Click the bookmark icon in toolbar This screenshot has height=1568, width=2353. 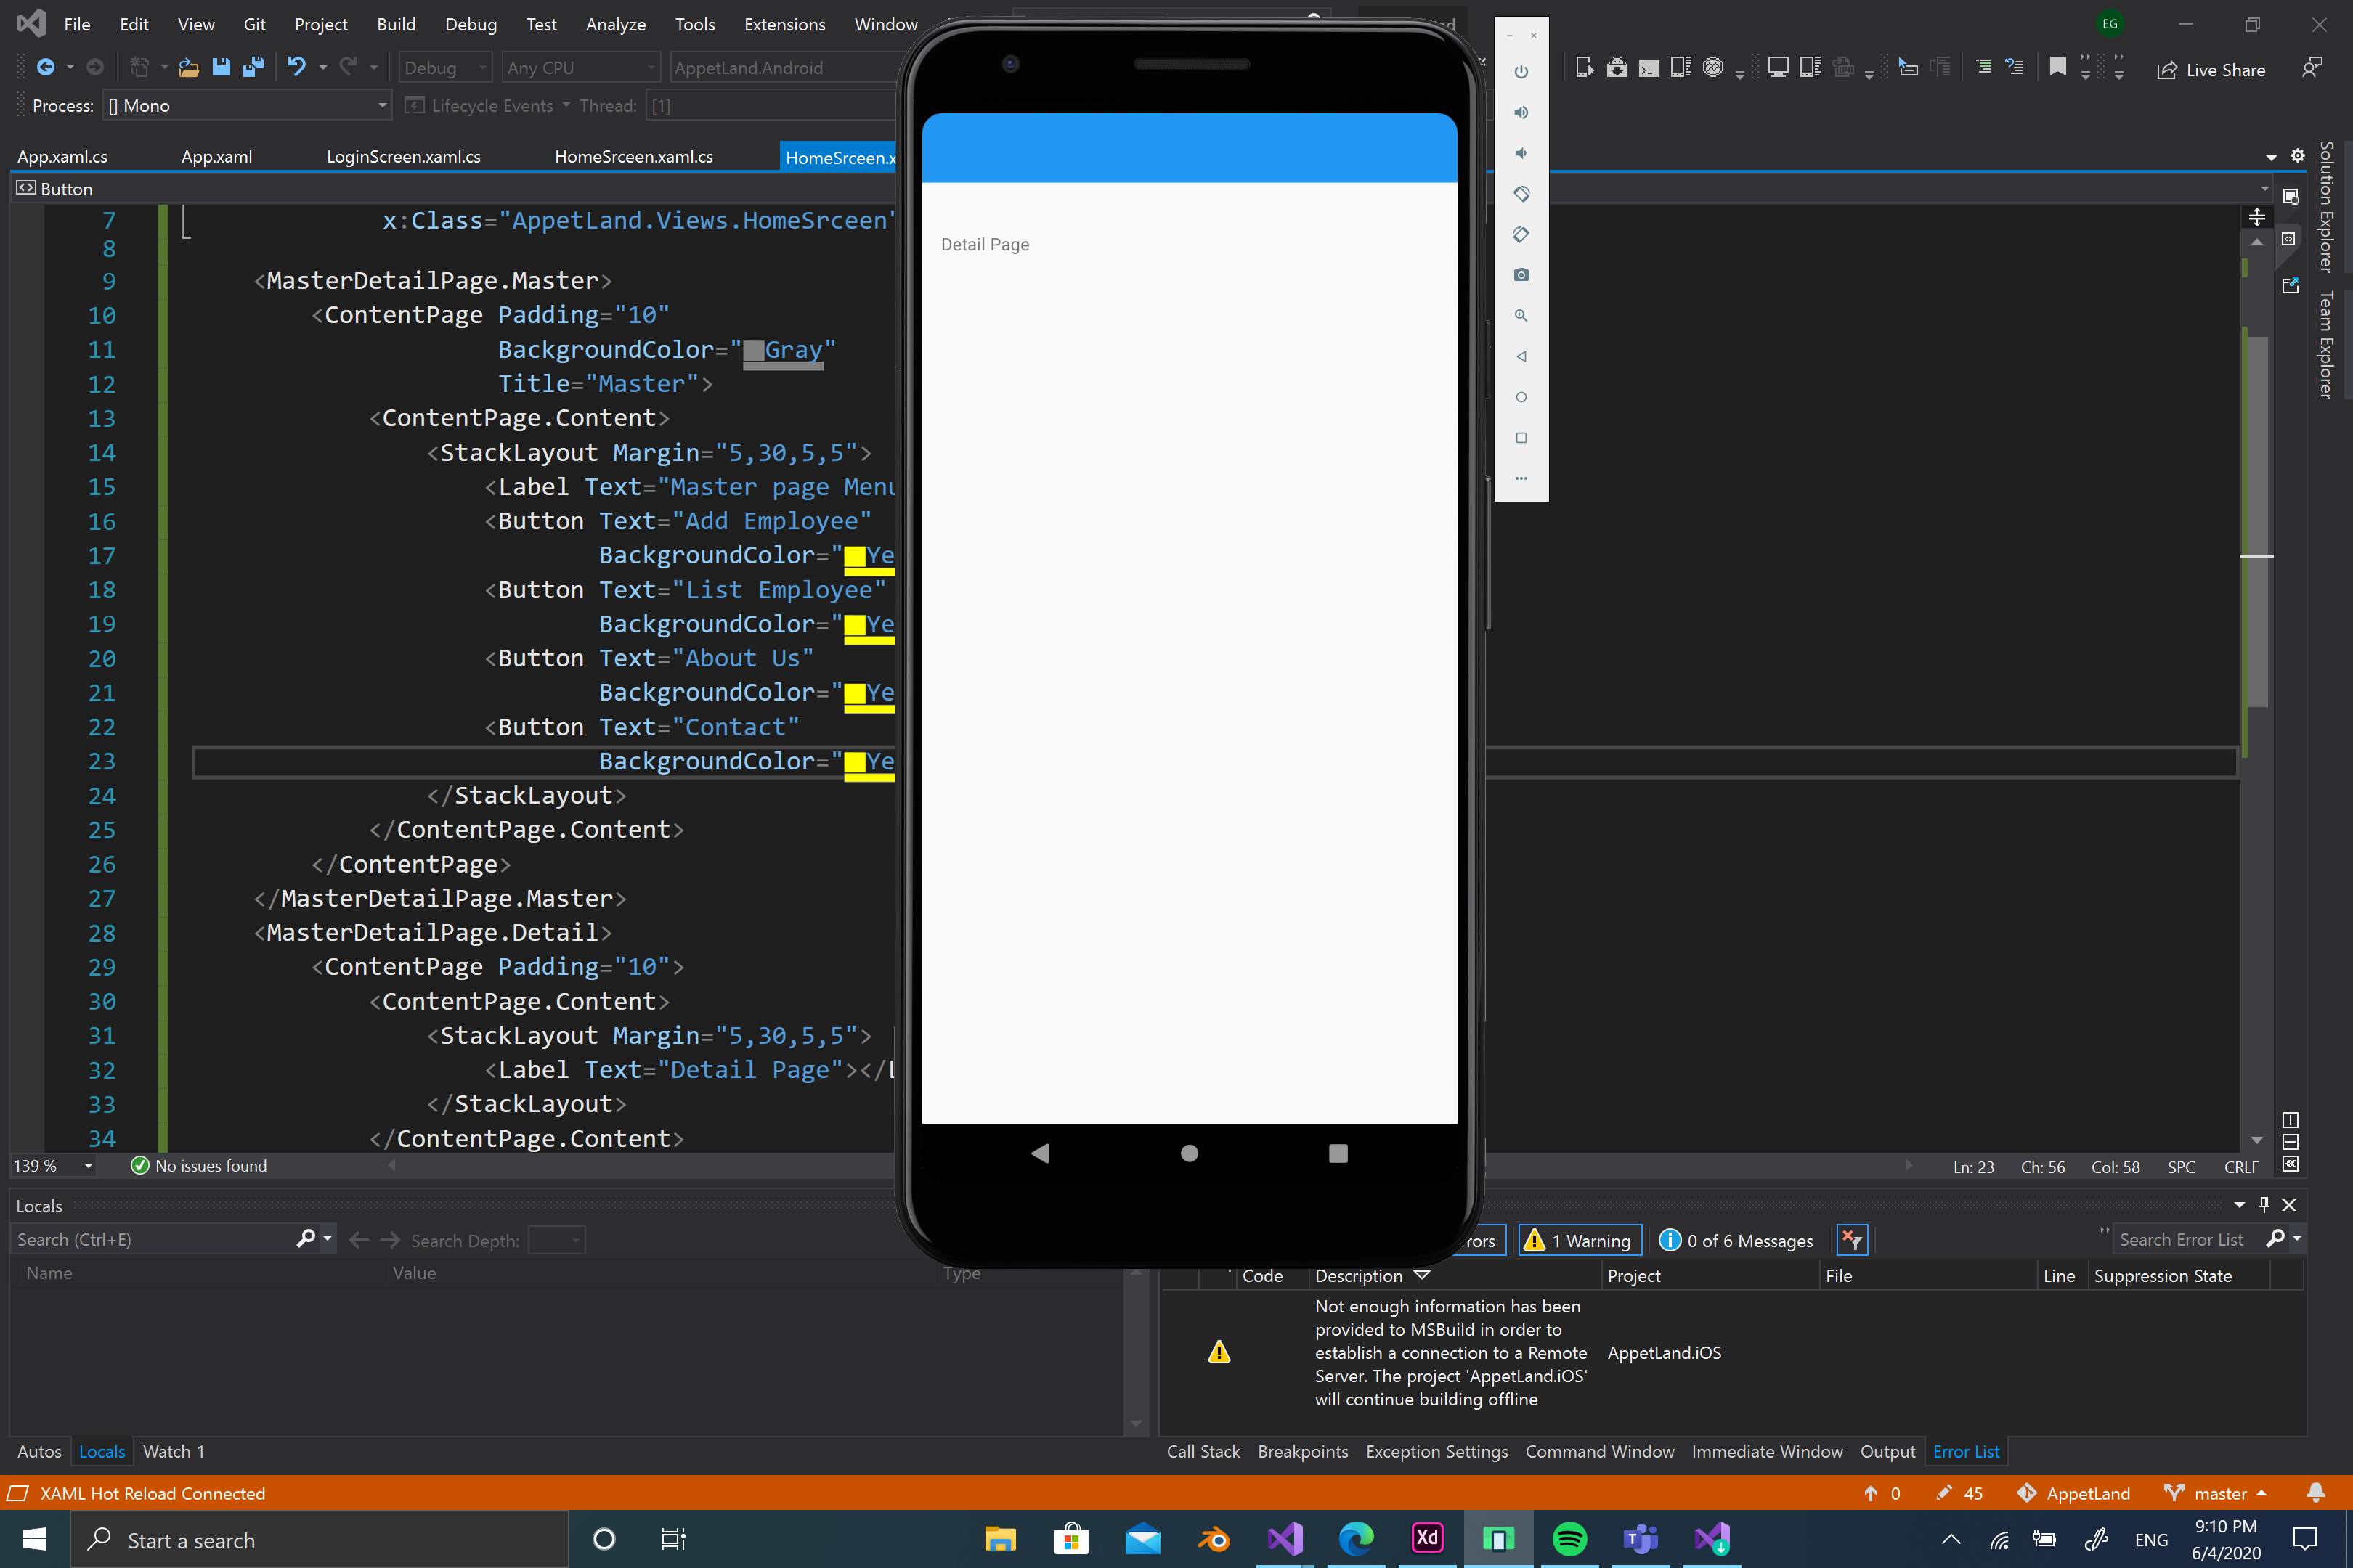tap(2057, 67)
